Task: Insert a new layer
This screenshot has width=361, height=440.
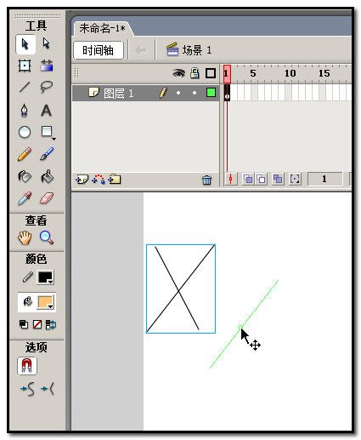Action: [82, 180]
